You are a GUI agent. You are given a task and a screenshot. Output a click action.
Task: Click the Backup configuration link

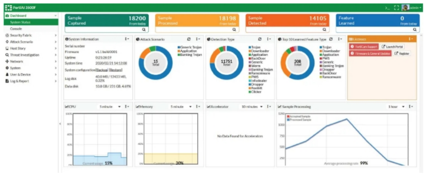point(102,70)
